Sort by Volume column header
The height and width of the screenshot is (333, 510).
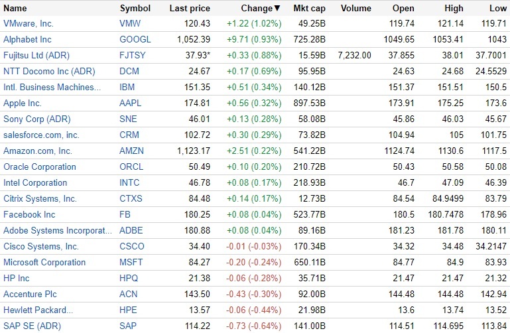[355, 9]
